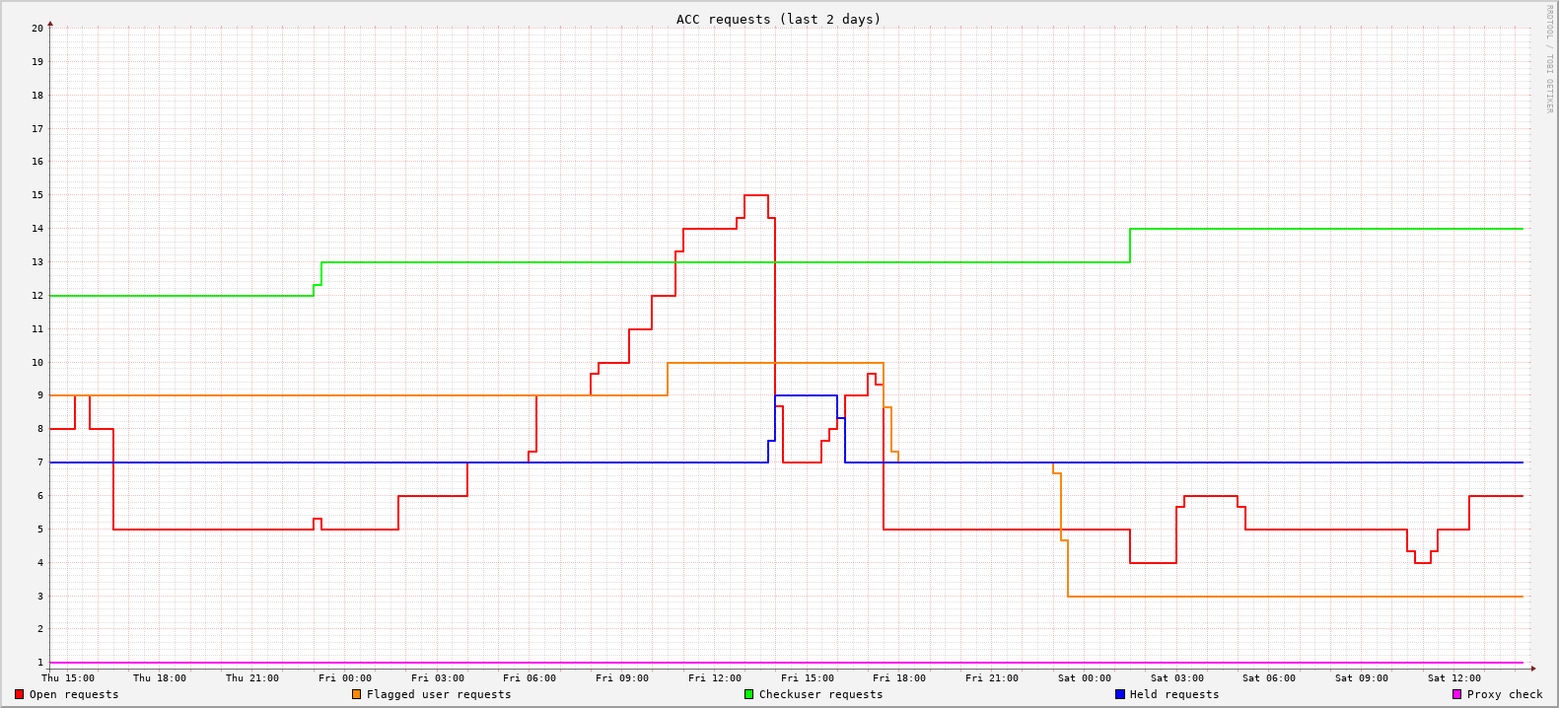Click the chart title "ACC requests (last 2 days)"
1559x708 pixels.
(x=778, y=19)
